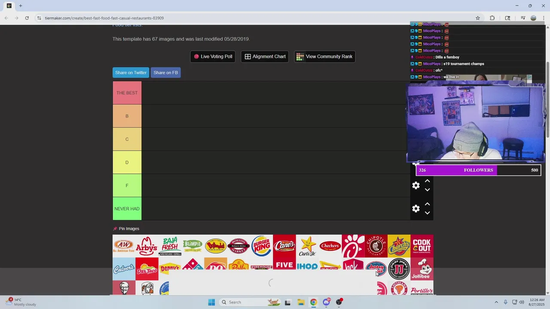This screenshot has height=309, width=550.
Task: Click the Pin Images option
Action: [x=126, y=229]
